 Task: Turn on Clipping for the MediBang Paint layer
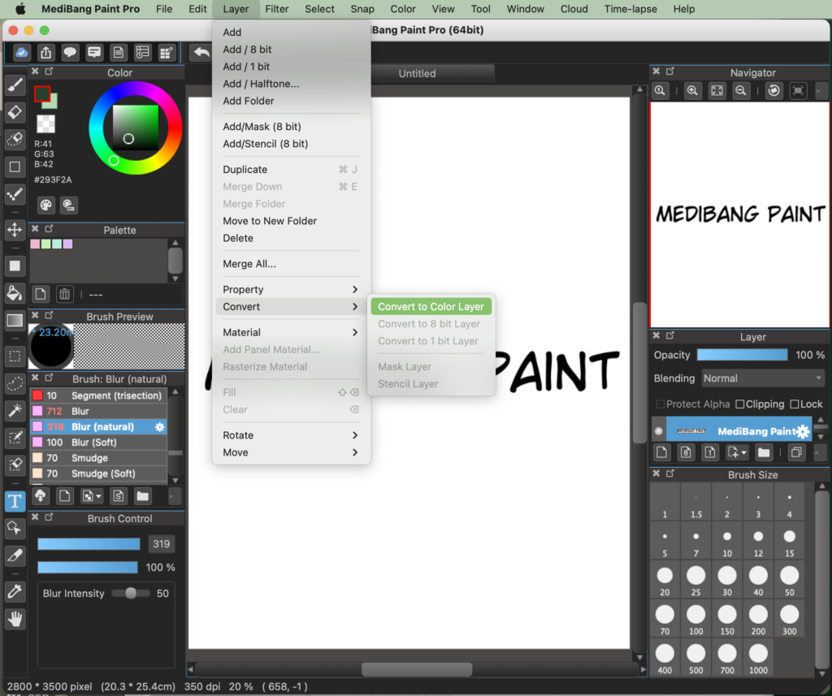(x=740, y=404)
